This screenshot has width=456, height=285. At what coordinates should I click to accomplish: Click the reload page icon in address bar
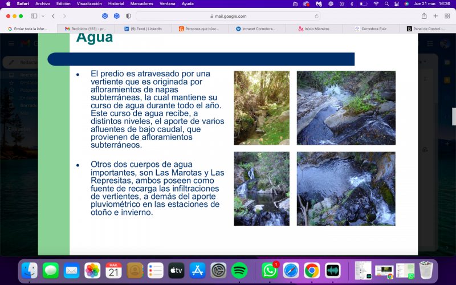(316, 17)
